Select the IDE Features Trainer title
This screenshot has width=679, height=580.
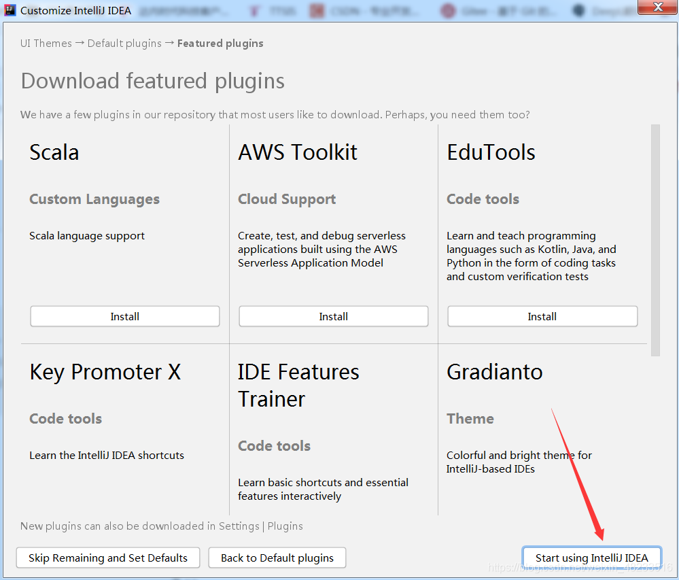[x=298, y=386]
